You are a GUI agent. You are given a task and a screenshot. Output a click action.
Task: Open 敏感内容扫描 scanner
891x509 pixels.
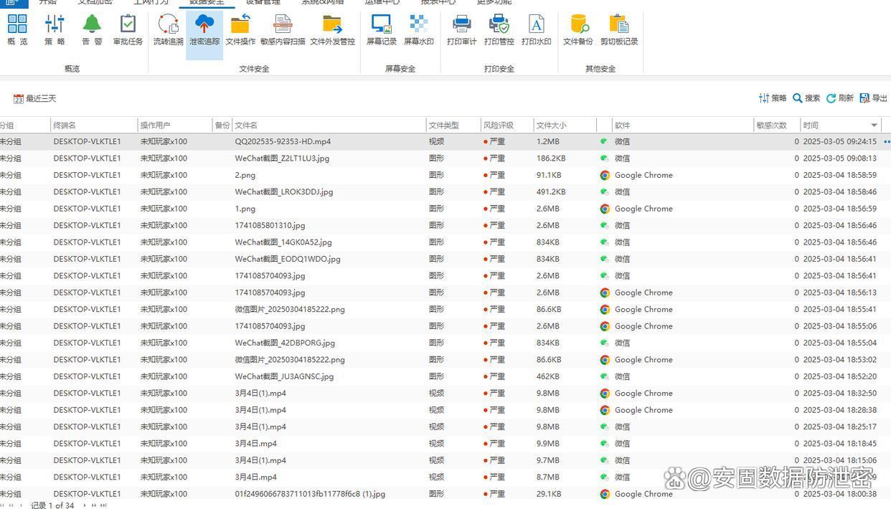[282, 29]
